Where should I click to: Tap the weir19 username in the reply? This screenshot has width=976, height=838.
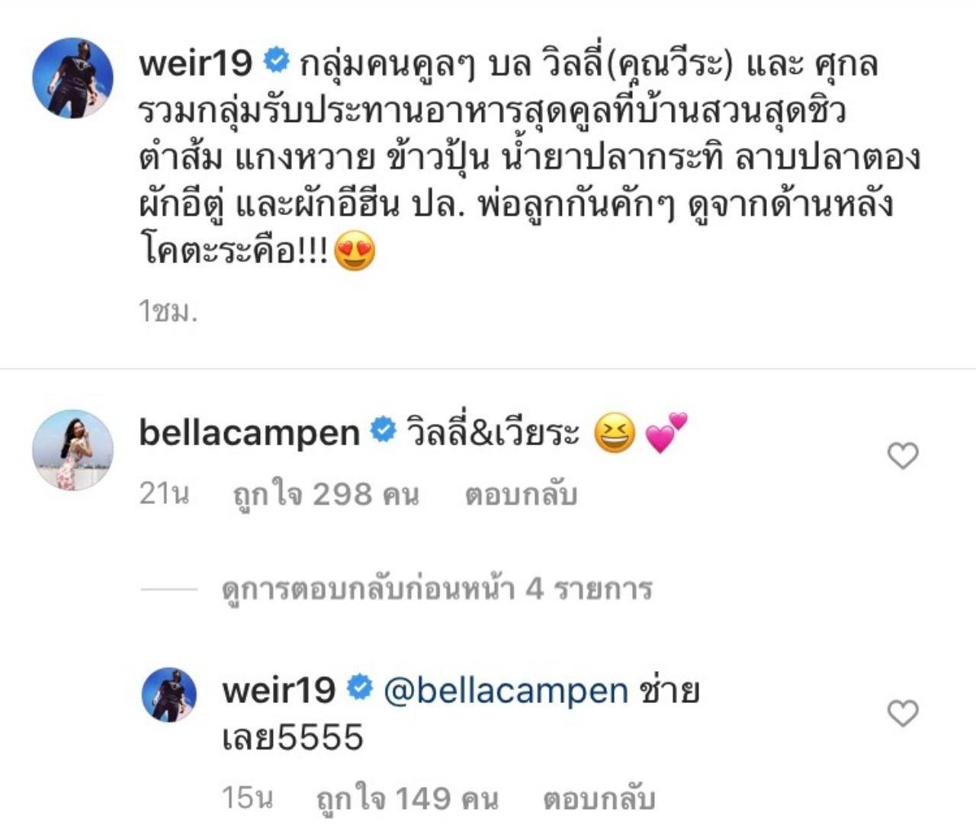(278, 690)
